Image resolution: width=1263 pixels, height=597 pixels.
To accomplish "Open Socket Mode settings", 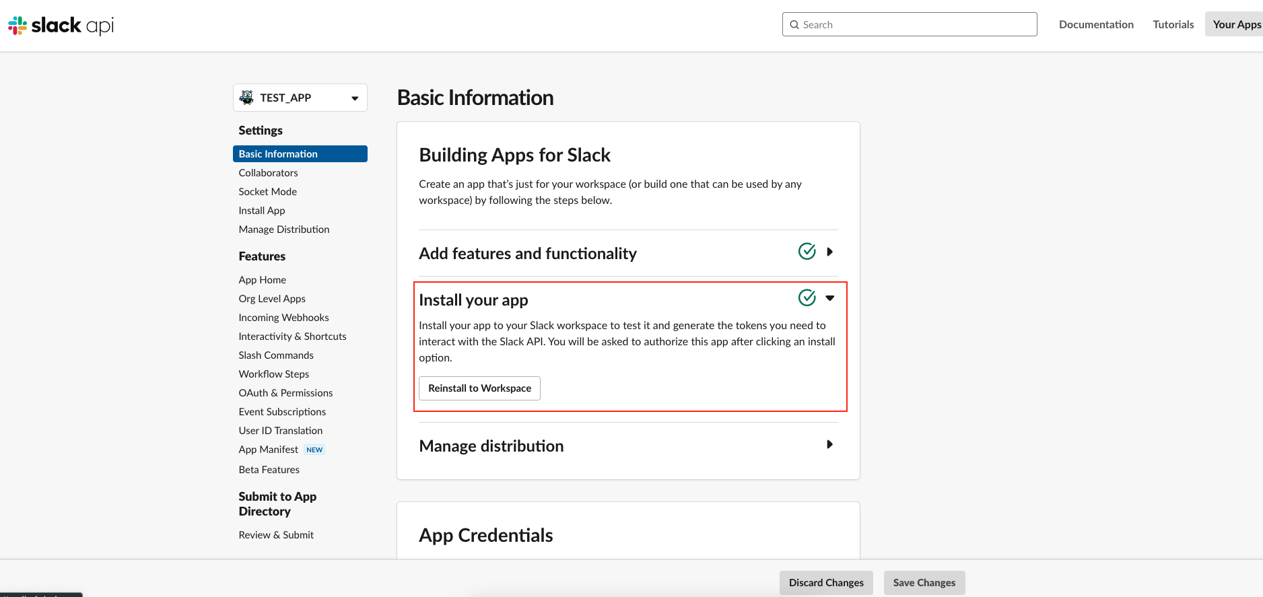I will [267, 192].
